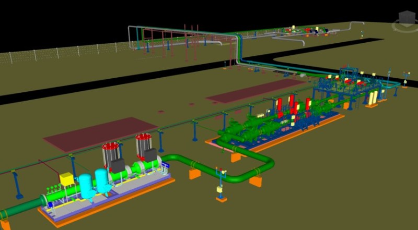Screen dimensions: 418x230
Task: Select the maroon pad beside the black road
Action: [255, 91]
